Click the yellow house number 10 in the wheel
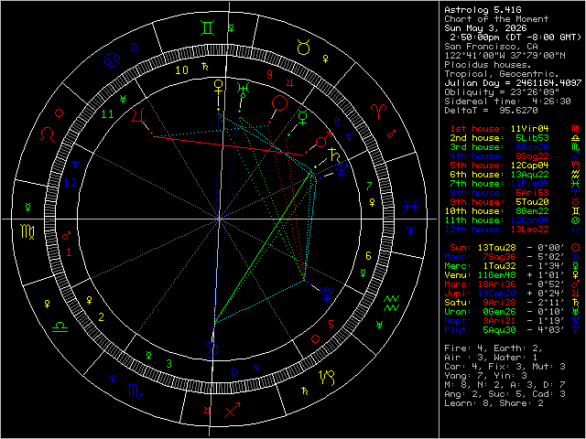The image size is (586, 439). pos(181,70)
